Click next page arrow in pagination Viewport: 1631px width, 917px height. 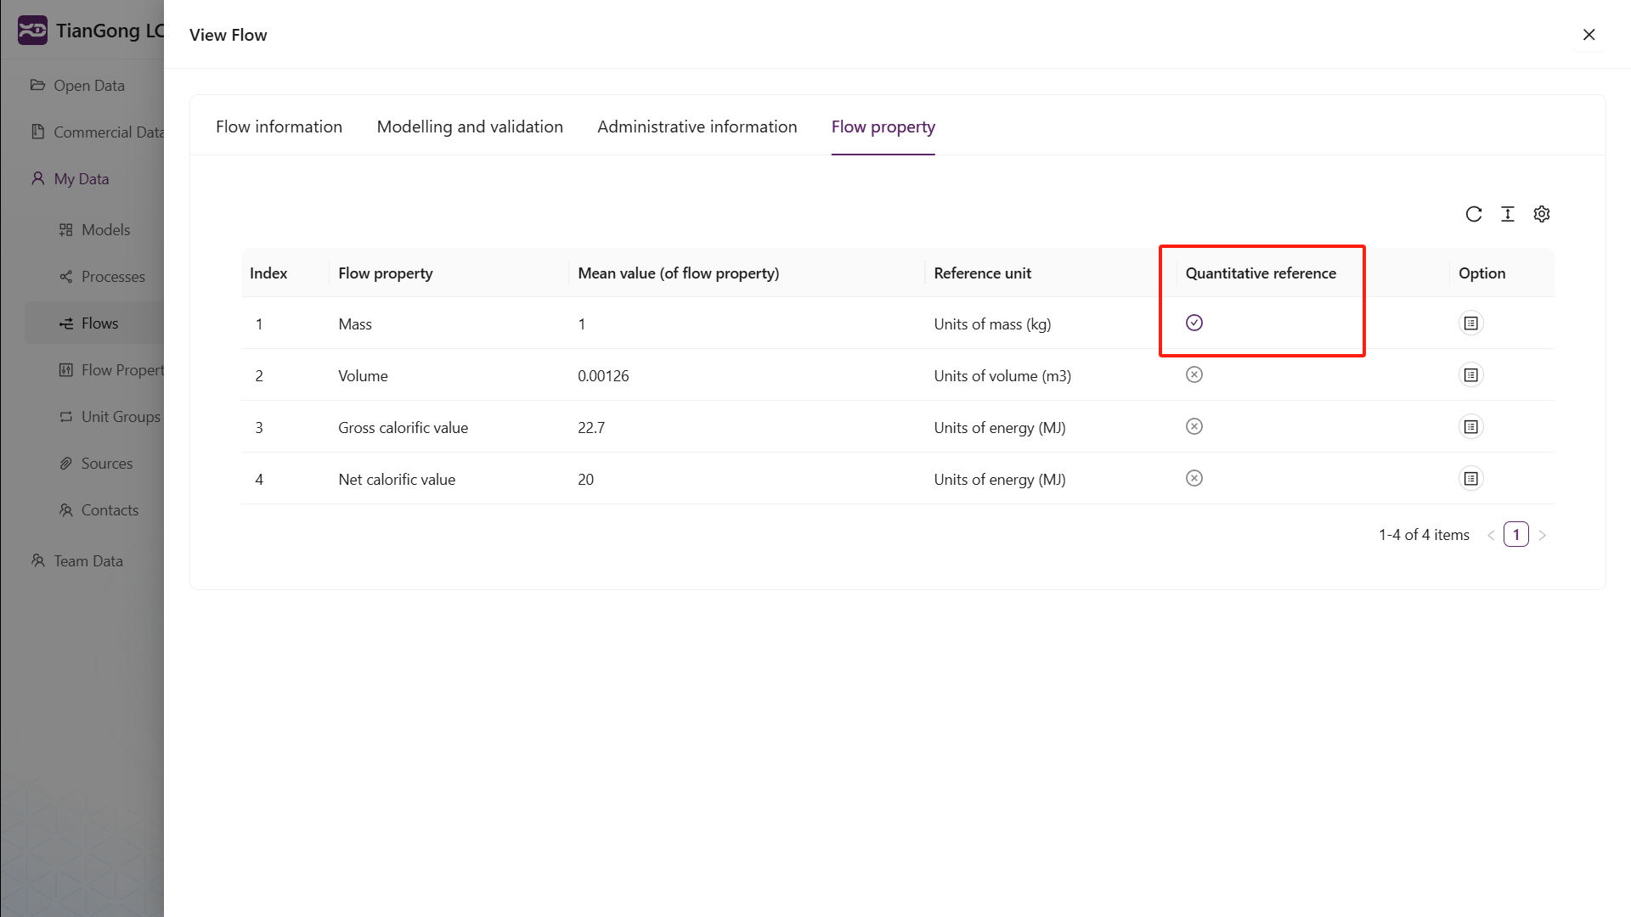click(1542, 535)
